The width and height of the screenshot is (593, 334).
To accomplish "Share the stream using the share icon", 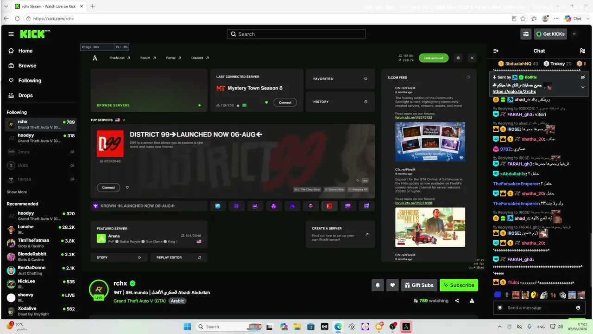I will [457, 301].
